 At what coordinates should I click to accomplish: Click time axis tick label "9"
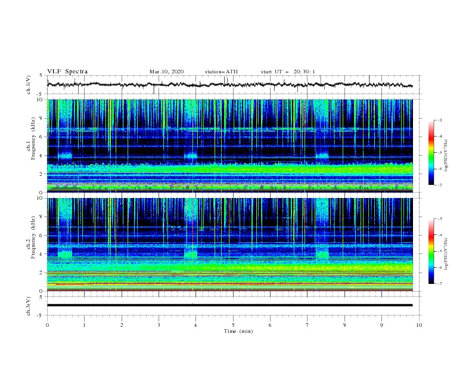[381, 325]
